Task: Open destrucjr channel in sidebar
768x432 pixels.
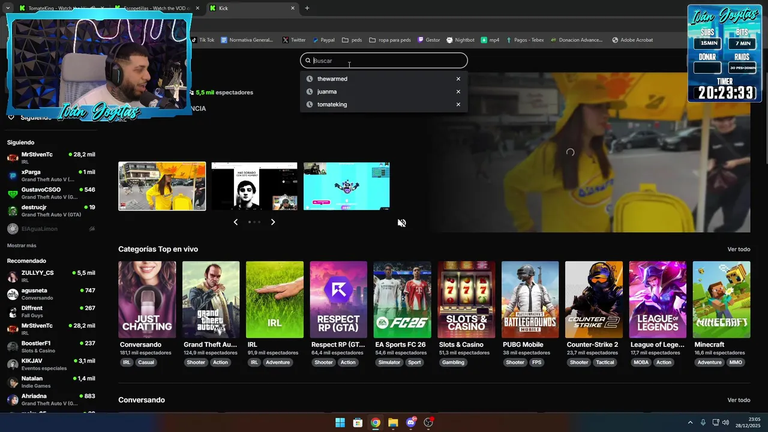Action: tap(51, 211)
